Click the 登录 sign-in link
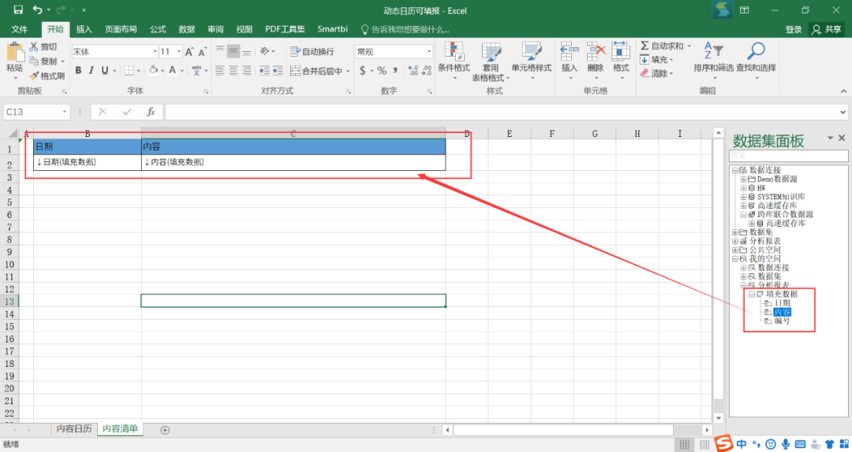Image resolution: width=852 pixels, height=452 pixels. coord(794,30)
